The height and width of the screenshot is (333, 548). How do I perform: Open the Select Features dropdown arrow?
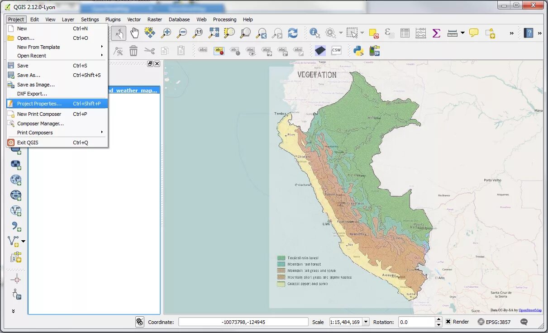362,33
